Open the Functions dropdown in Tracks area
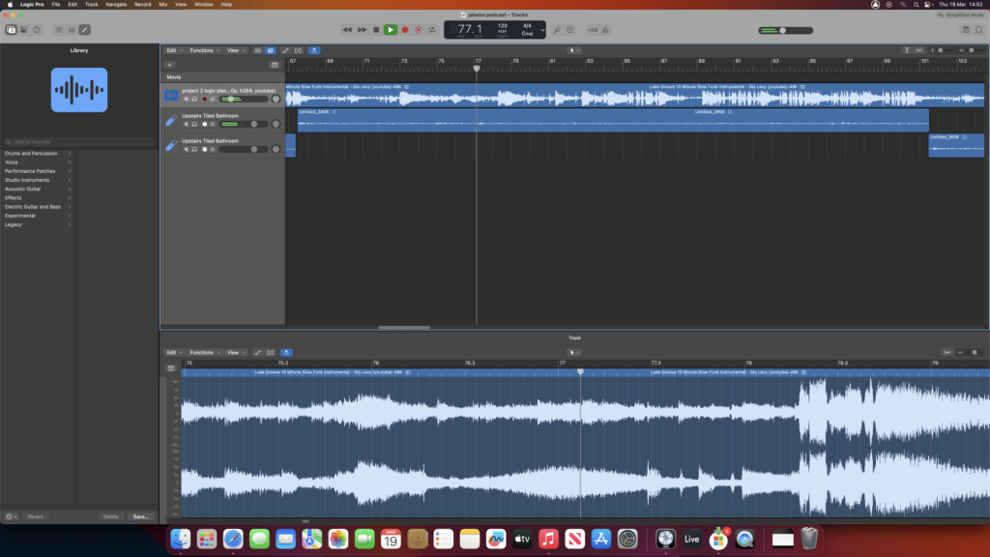990x557 pixels. (204, 50)
